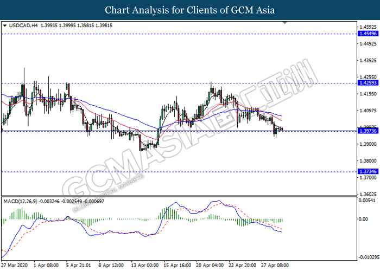Click the 1.37000 price axis value
The width and height of the screenshot is (380, 271).
coord(368,177)
